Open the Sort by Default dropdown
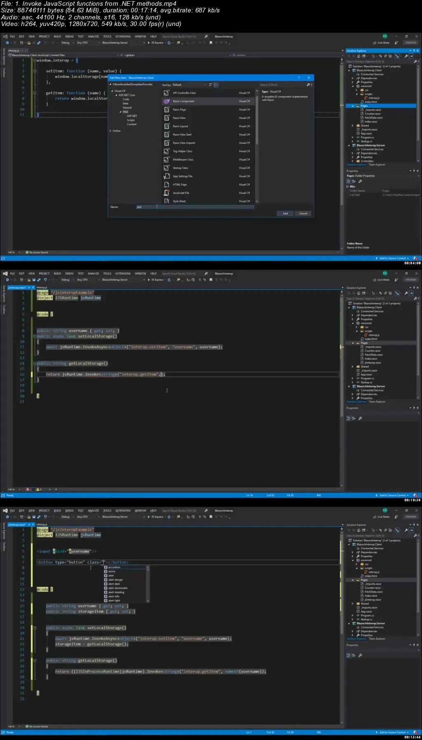The image size is (422, 740). click(189, 85)
